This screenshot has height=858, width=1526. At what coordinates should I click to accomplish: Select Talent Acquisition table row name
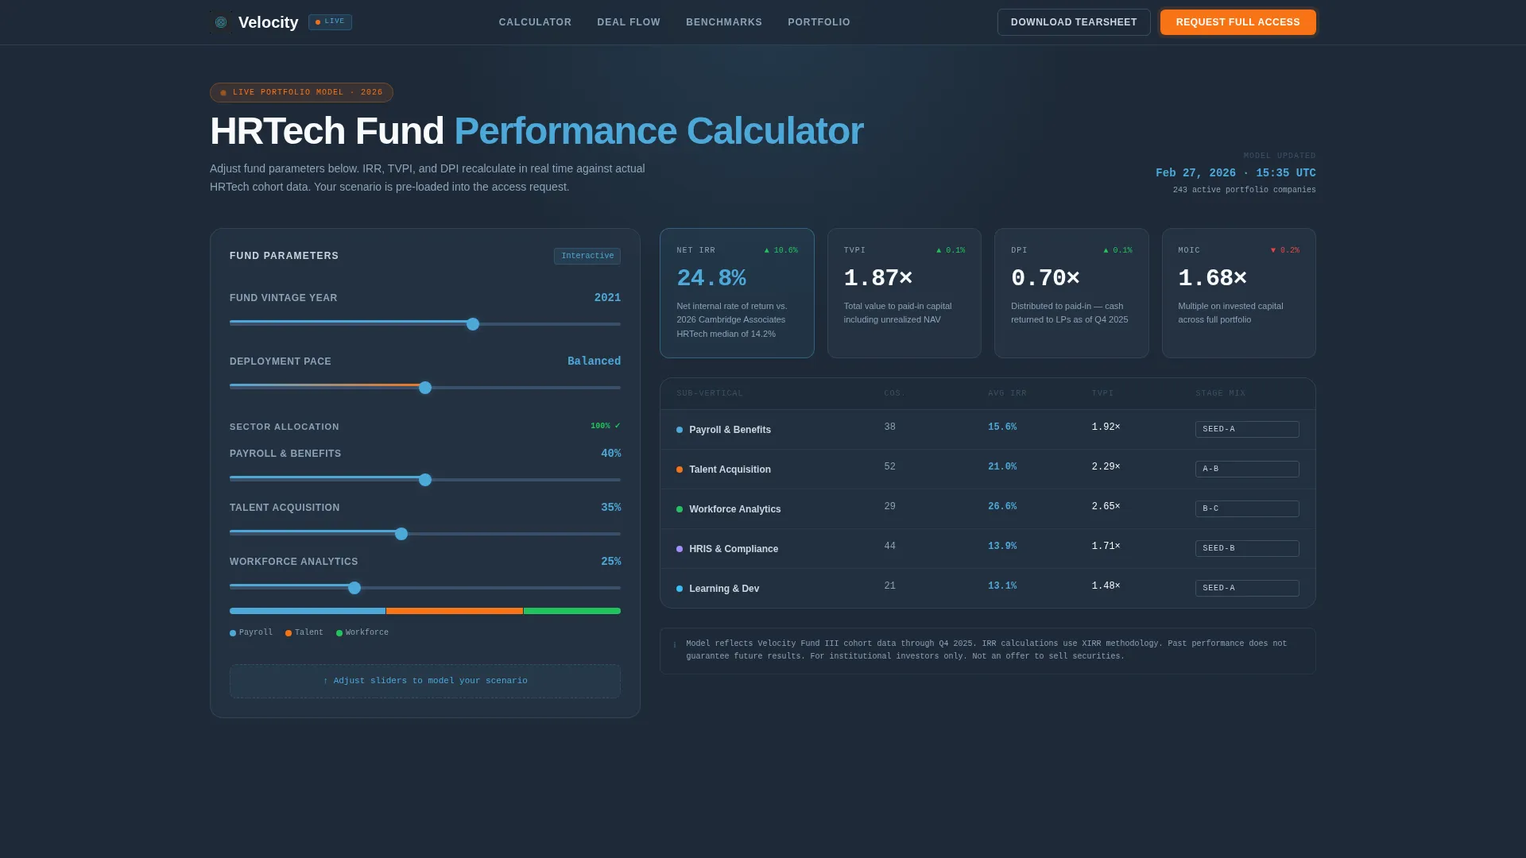[x=730, y=470]
